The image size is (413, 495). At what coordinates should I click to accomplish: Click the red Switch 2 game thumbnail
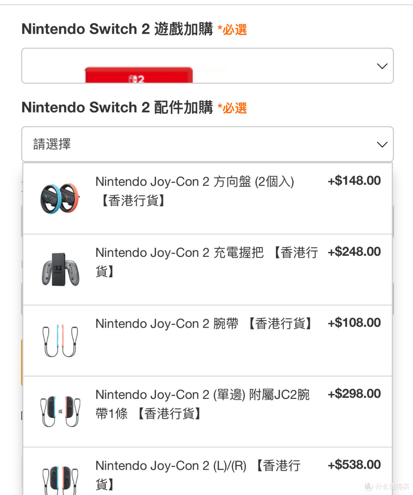(138, 75)
